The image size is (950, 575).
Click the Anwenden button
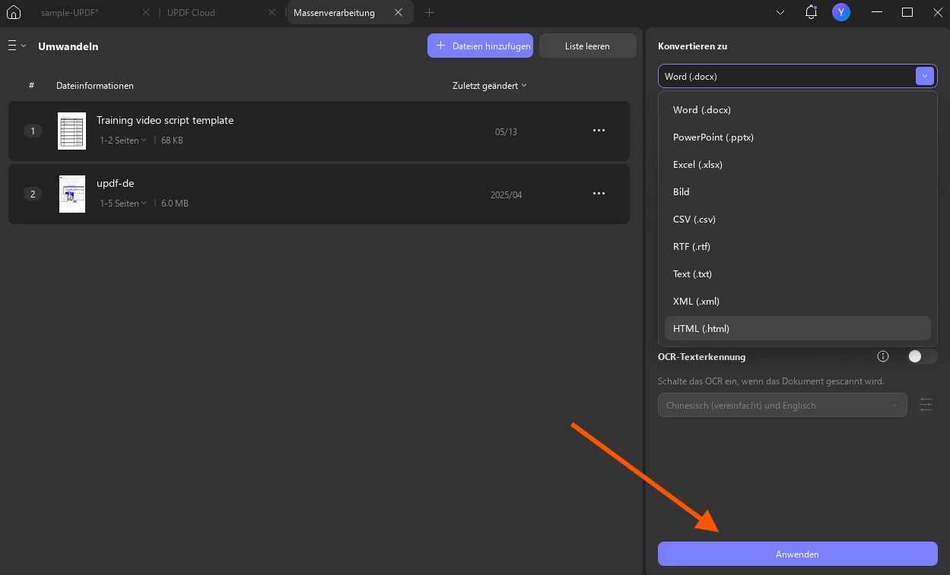coord(797,554)
